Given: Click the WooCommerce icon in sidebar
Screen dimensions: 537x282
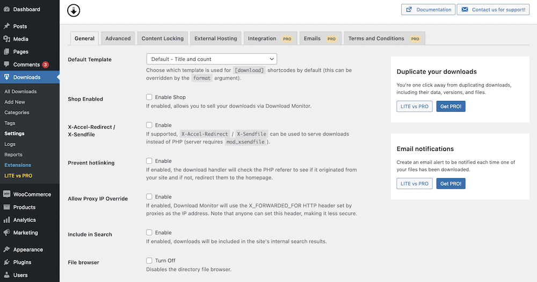Looking at the screenshot, I should (x=6, y=194).
